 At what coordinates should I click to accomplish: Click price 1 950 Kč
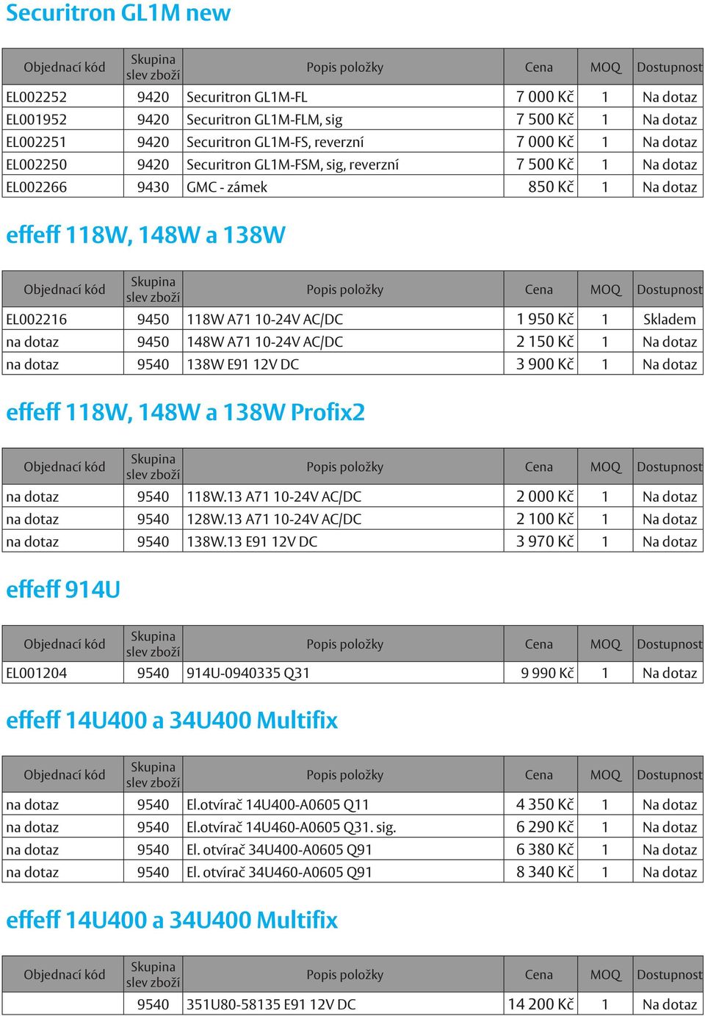545,320
